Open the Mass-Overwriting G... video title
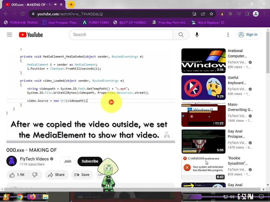 coord(240,107)
